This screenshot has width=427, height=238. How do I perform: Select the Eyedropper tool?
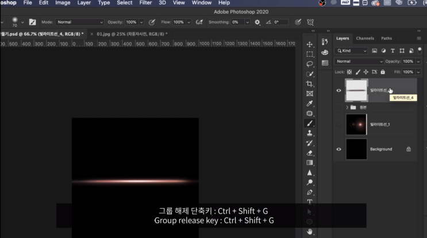(x=310, y=103)
